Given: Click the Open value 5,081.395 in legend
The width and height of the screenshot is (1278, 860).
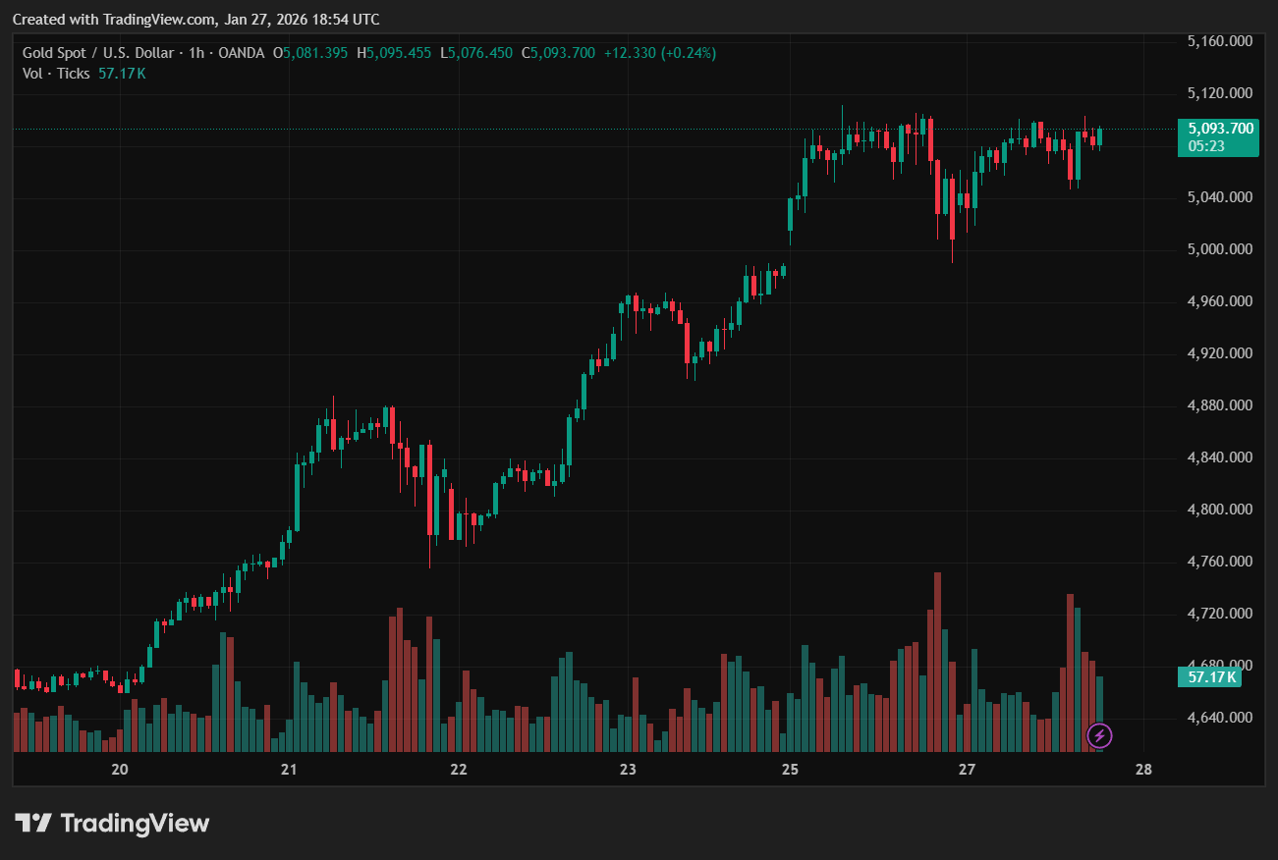Looking at the screenshot, I should [314, 53].
